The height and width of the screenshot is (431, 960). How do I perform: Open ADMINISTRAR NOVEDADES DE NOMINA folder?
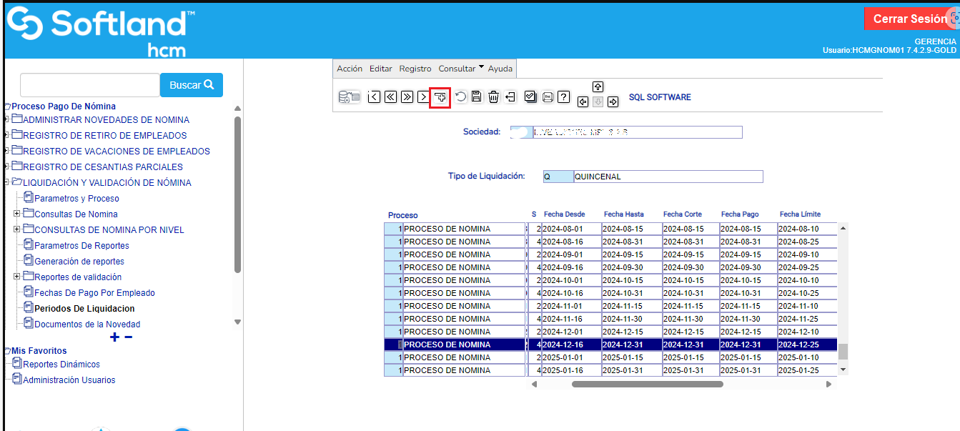pyautogui.click(x=106, y=119)
